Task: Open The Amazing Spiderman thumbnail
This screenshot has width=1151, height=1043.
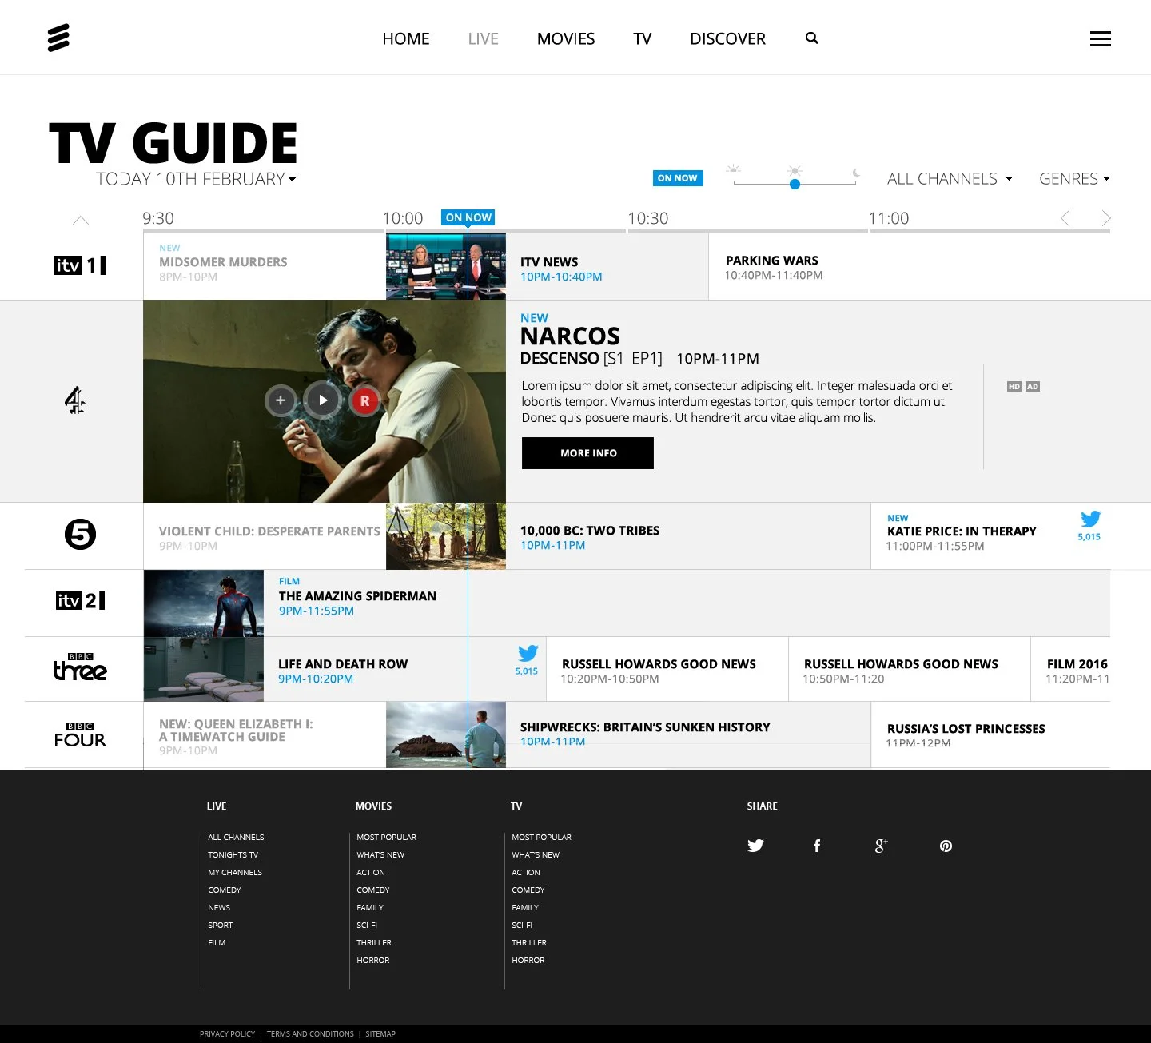Action: (204, 603)
